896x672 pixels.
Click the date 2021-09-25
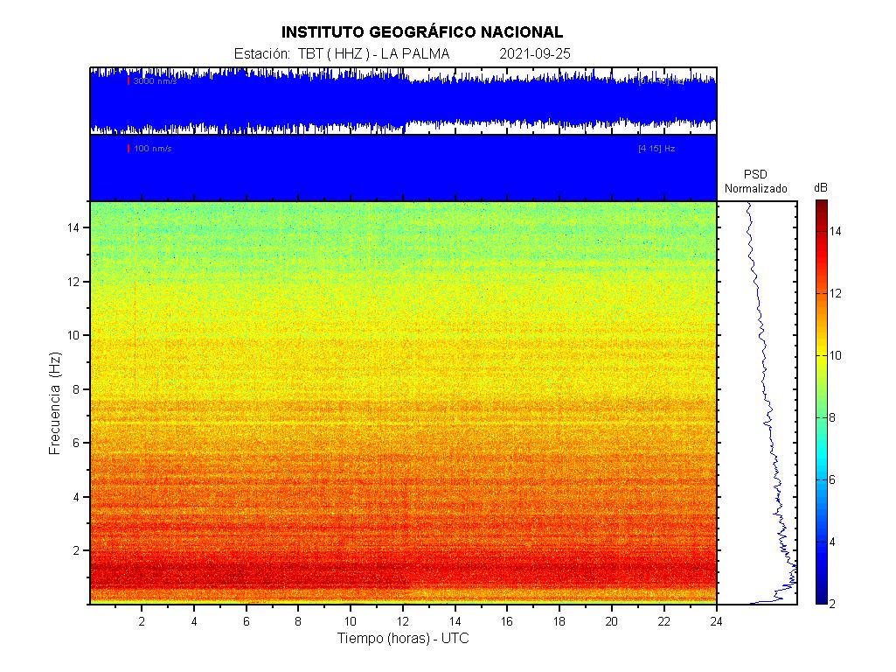(535, 54)
